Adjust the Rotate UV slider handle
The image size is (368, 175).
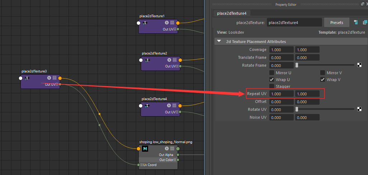(297, 109)
